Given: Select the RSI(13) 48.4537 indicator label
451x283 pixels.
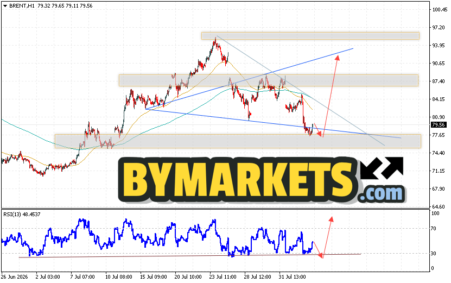Looking at the screenshot, I should coord(22,215).
